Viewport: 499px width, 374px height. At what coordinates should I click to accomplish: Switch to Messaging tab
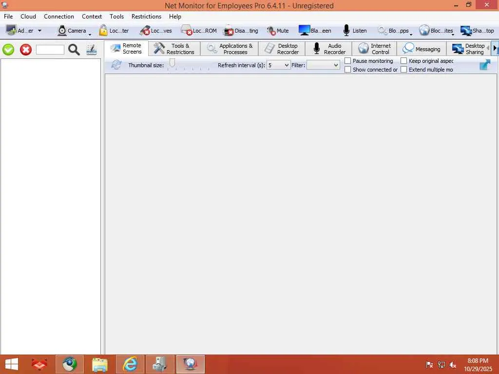click(x=422, y=49)
